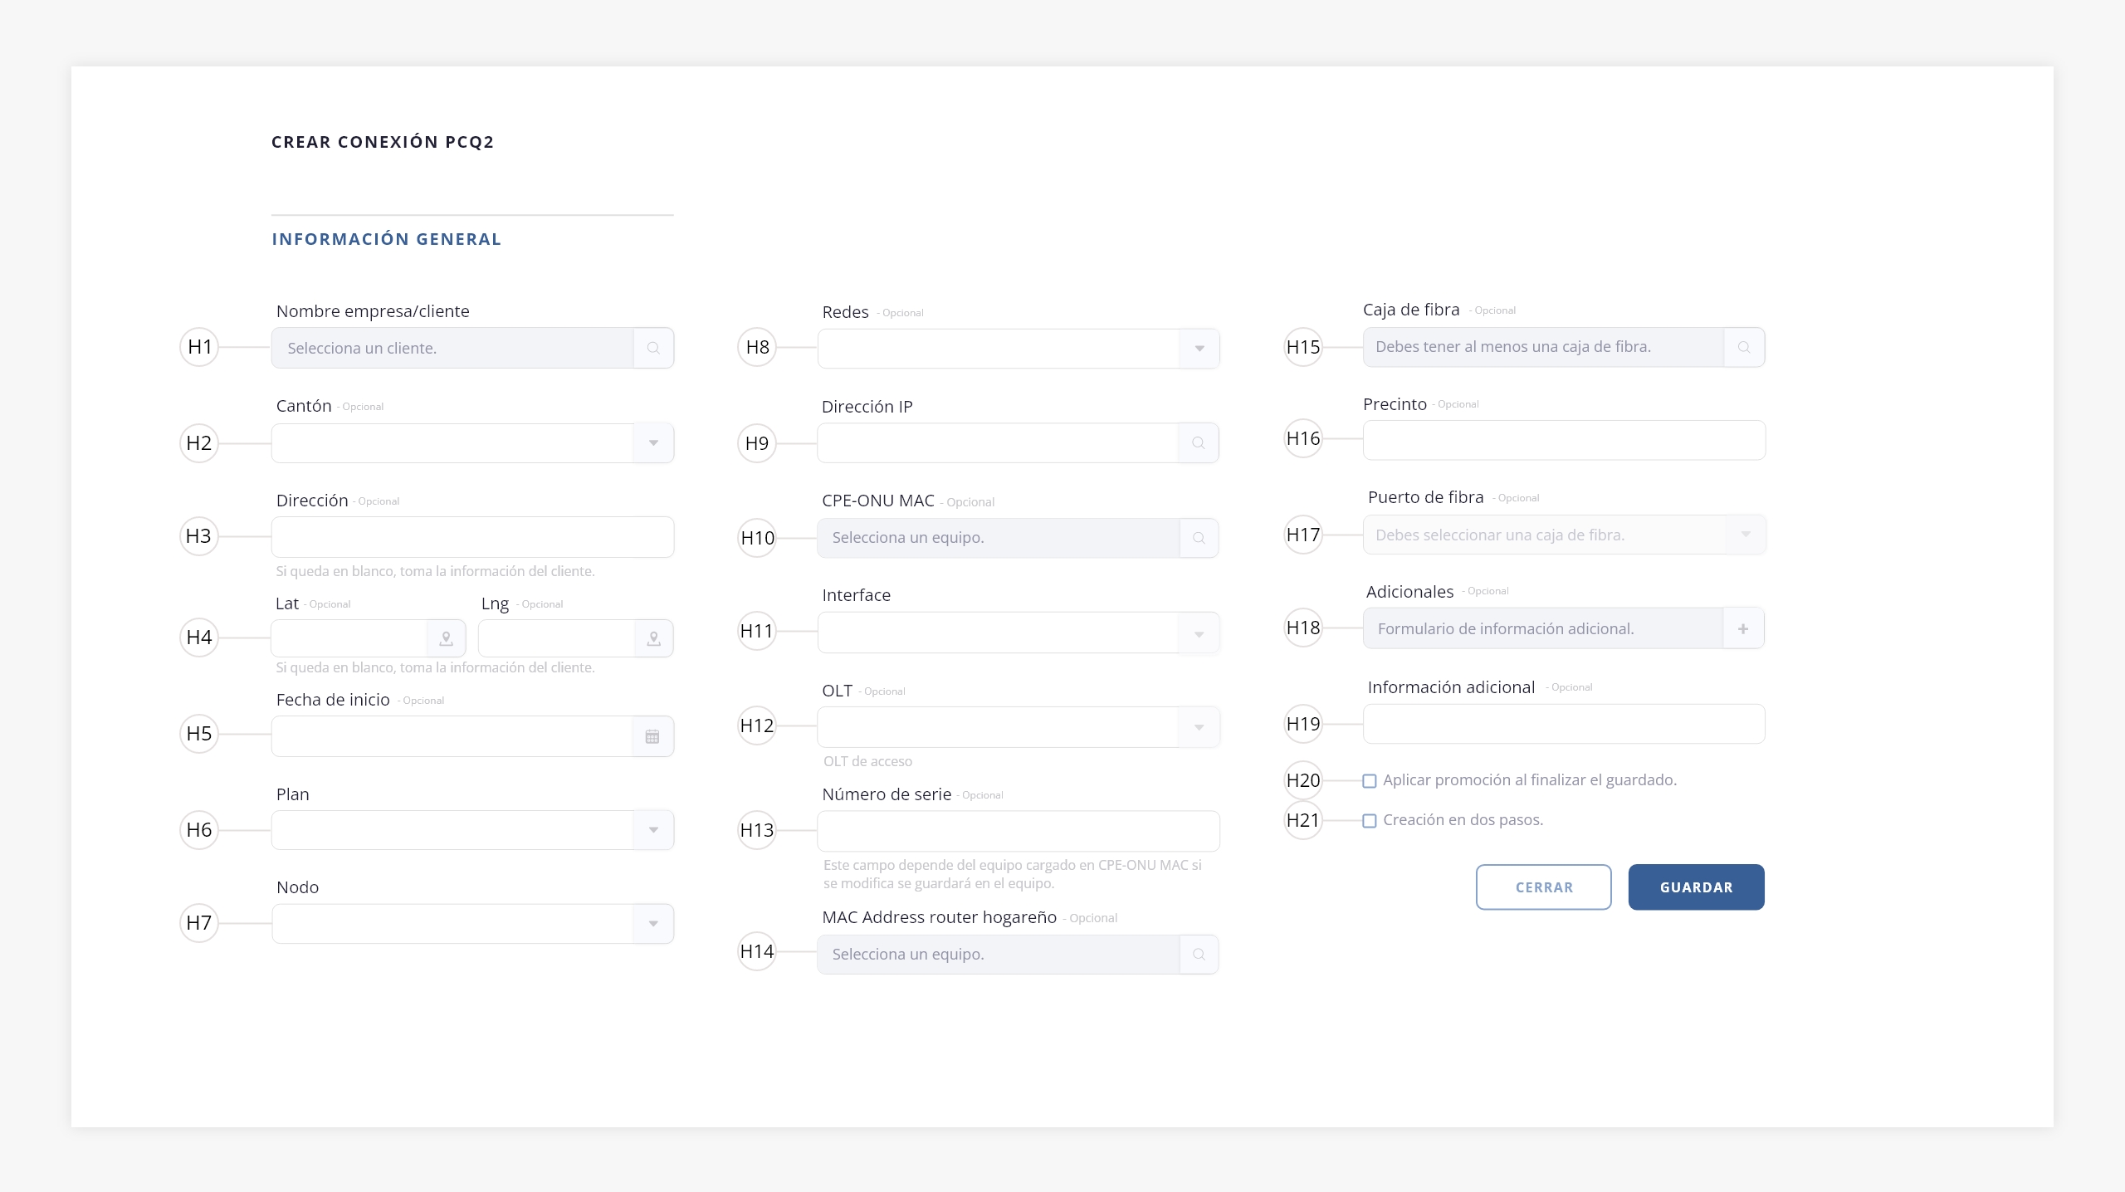This screenshot has height=1192, width=2125.
Task: Click the CPE-ONU MAC search icon
Action: tap(1199, 538)
